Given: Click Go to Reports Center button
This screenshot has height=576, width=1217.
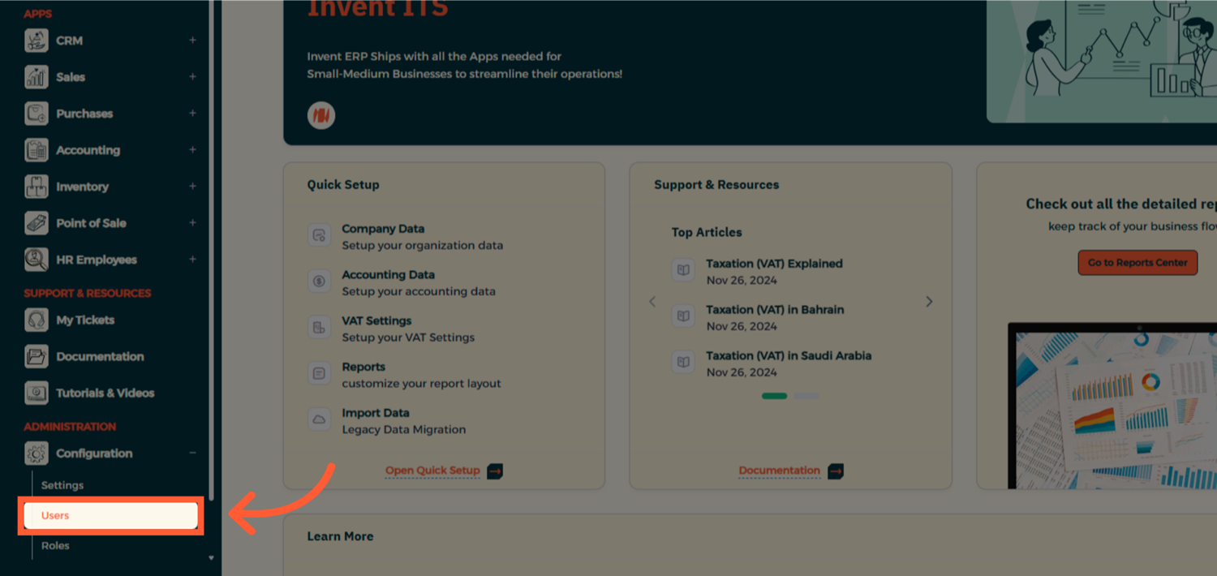Looking at the screenshot, I should (x=1137, y=263).
